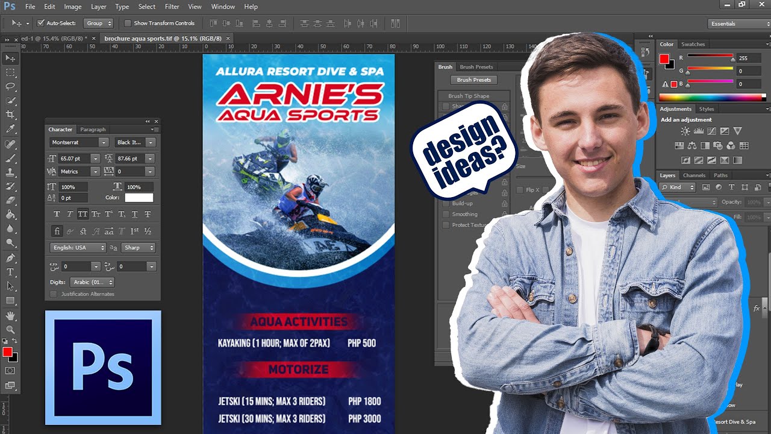771x434 pixels.
Task: Click the white text Color swatch in Character panel
Action: point(139,198)
